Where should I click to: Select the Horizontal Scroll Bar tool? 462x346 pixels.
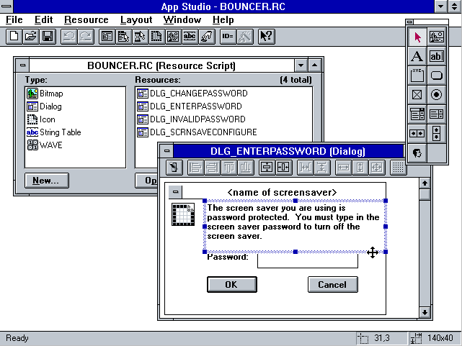tap(417, 134)
